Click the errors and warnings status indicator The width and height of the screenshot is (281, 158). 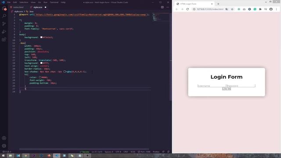pos(7,152)
